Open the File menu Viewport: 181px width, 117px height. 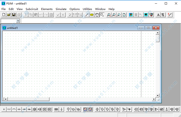pos(3,9)
